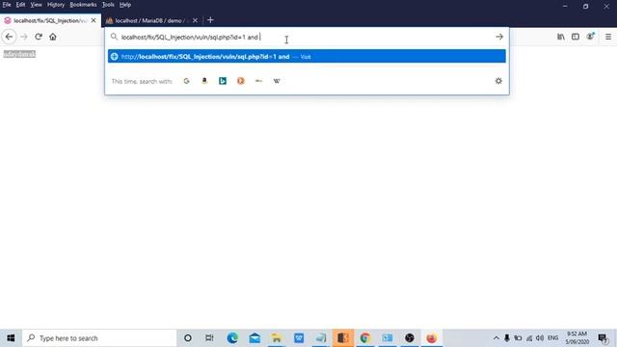Click the address bar search magnifier icon
The image size is (617, 347).
(x=114, y=37)
